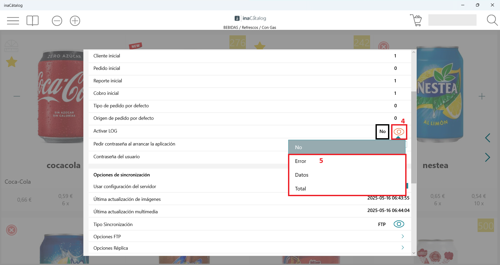500x265 pixels.
Task: Click the 'Tipo Sincronización' label
Action: [x=113, y=224]
